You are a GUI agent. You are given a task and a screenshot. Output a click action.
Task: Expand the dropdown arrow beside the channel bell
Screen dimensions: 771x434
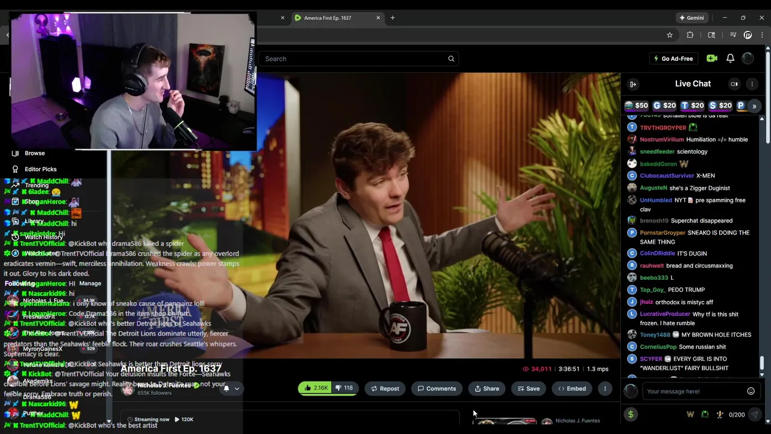(237, 388)
